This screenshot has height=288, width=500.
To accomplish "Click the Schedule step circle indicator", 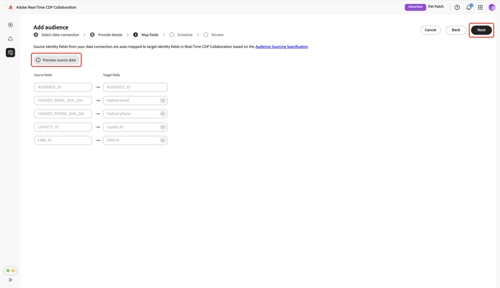I will [171, 35].
